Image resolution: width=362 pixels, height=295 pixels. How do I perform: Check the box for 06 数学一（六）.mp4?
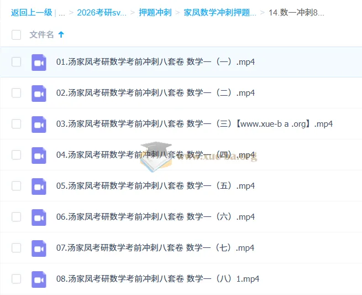point(17,216)
